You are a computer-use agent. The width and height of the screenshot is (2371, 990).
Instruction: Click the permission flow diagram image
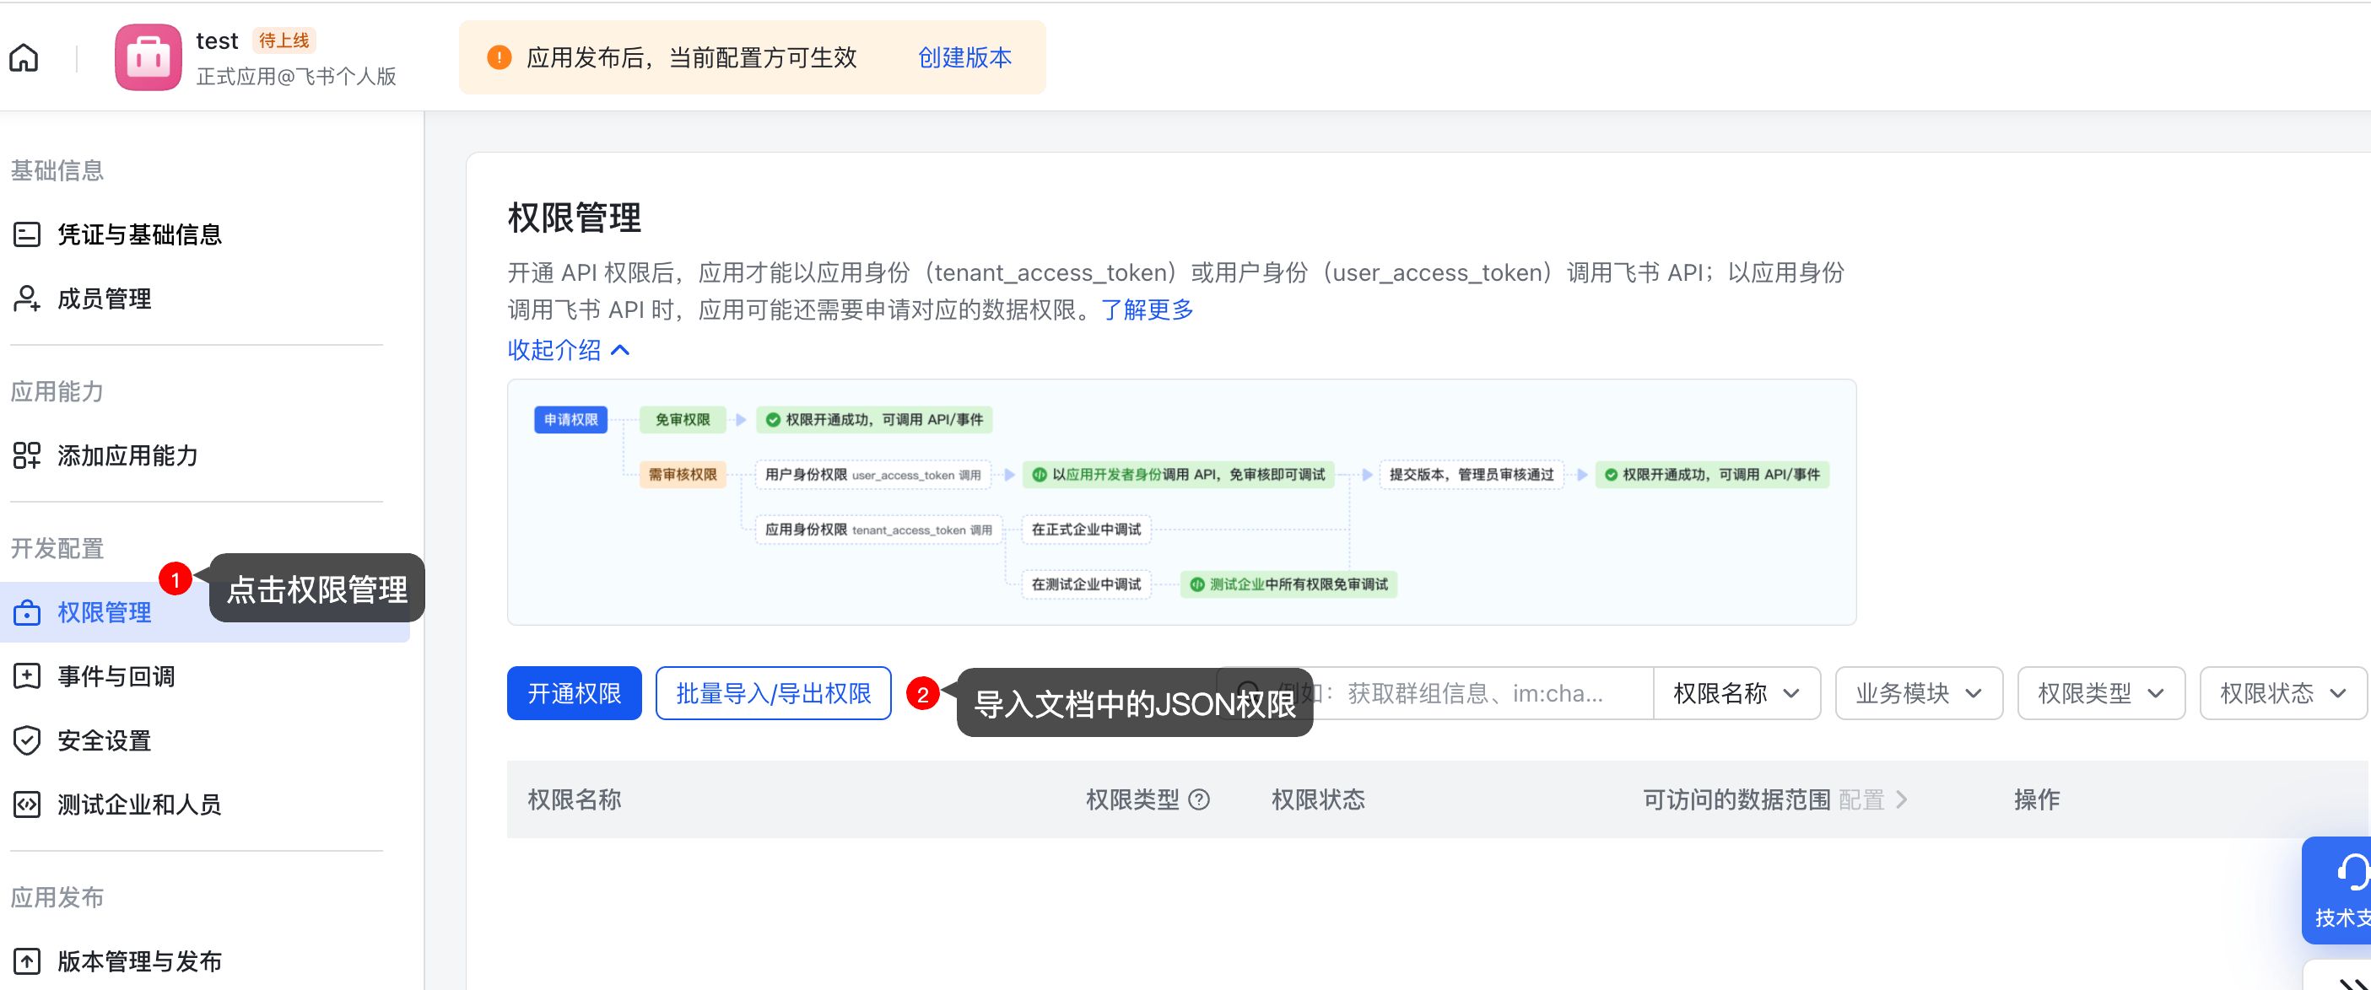1182,502
